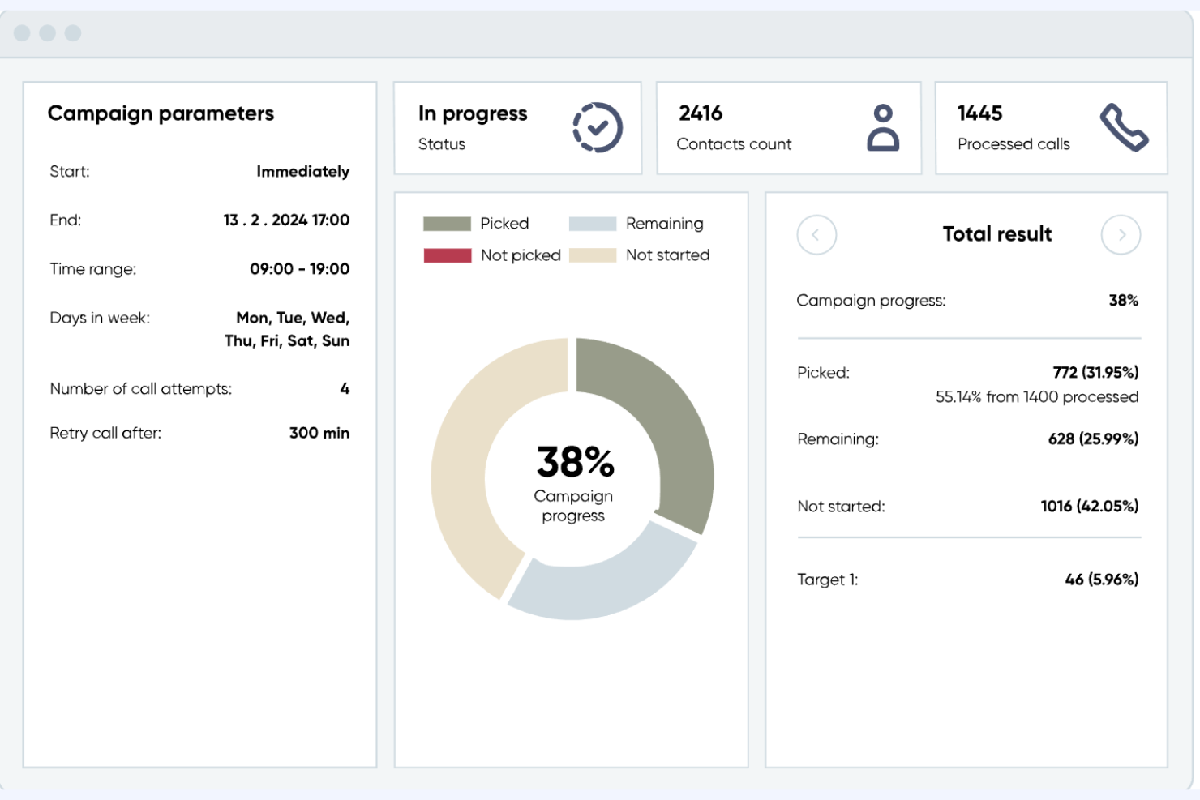Open the Campaign parameters panel header

click(161, 113)
